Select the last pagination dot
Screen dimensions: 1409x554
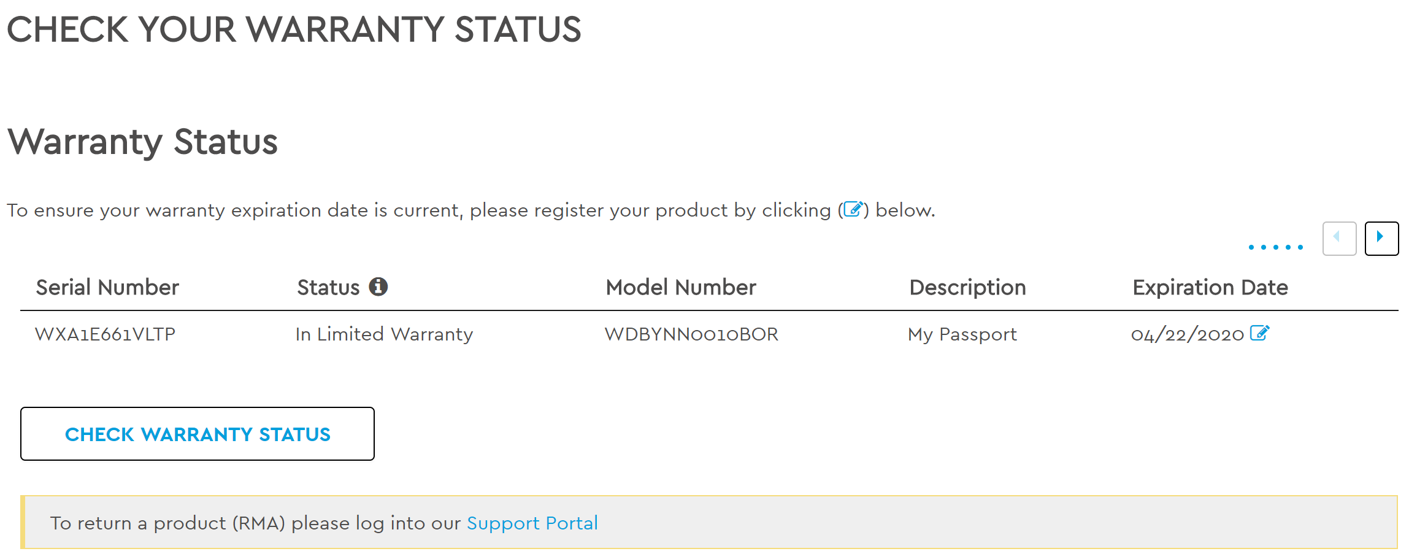click(x=1300, y=247)
